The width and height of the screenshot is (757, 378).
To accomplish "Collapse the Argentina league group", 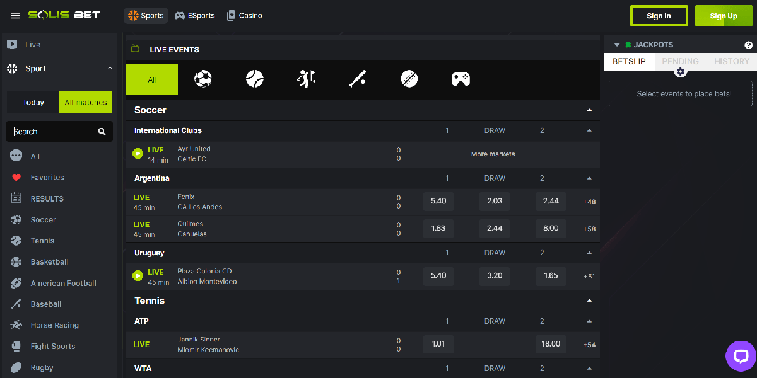I will tap(589, 178).
